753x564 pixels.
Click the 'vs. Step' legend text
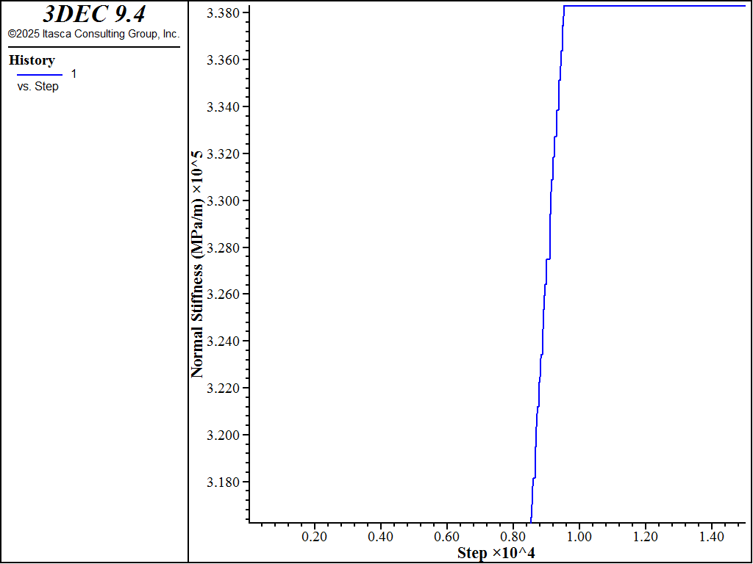[38, 87]
